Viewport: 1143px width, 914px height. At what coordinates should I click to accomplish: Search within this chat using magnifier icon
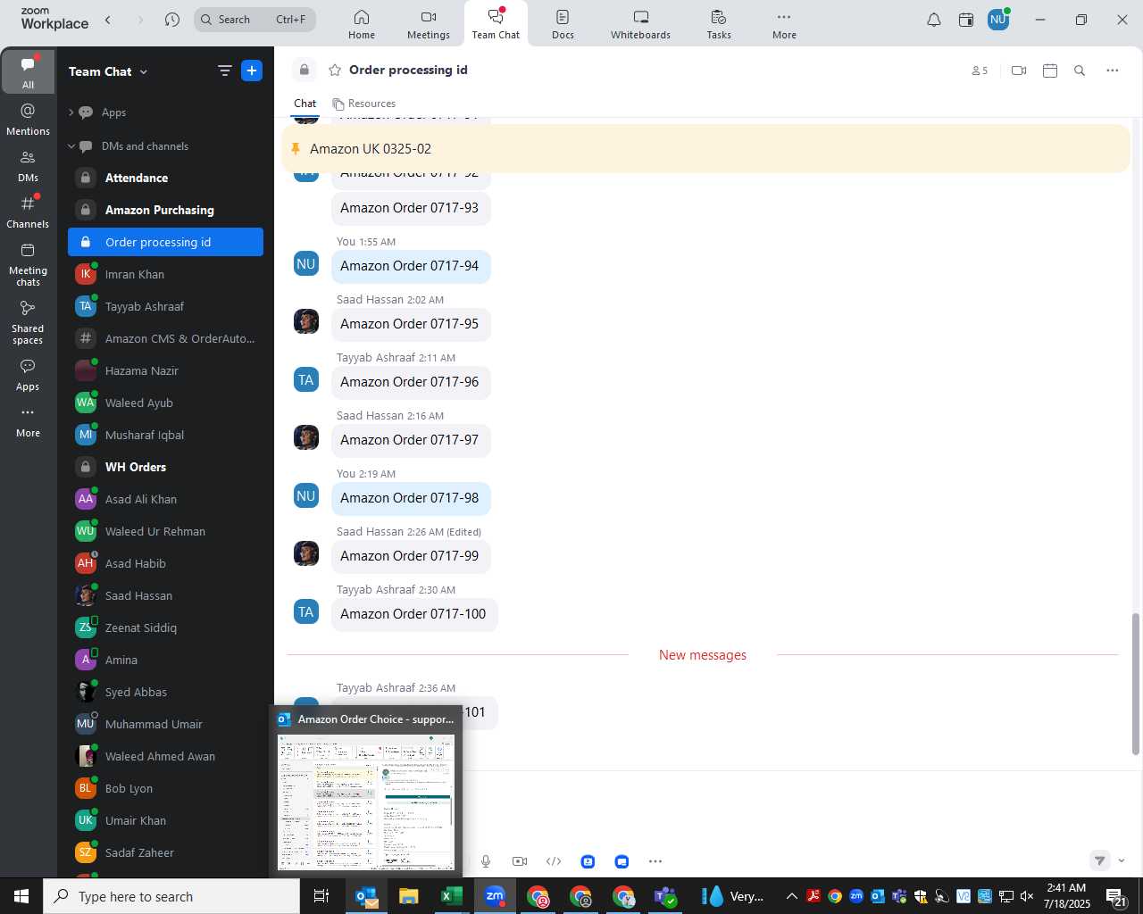pyautogui.click(x=1080, y=71)
